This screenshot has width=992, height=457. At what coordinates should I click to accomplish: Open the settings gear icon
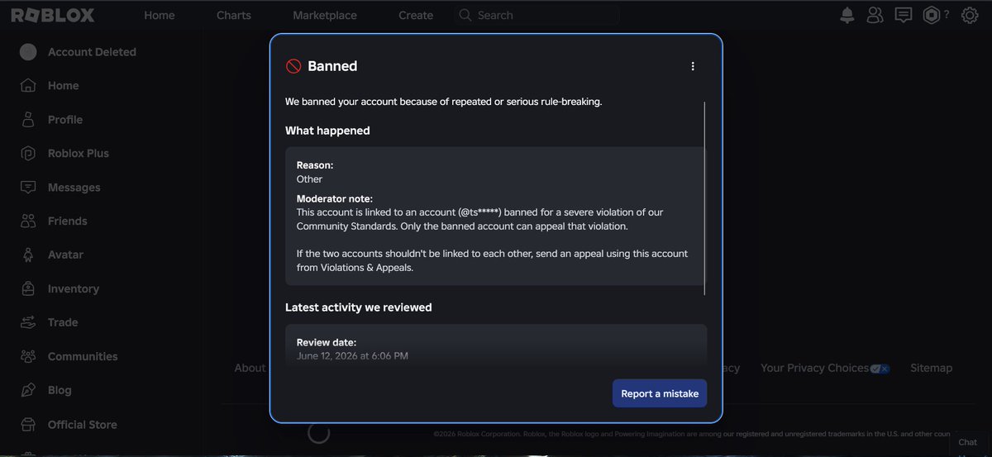(x=970, y=15)
